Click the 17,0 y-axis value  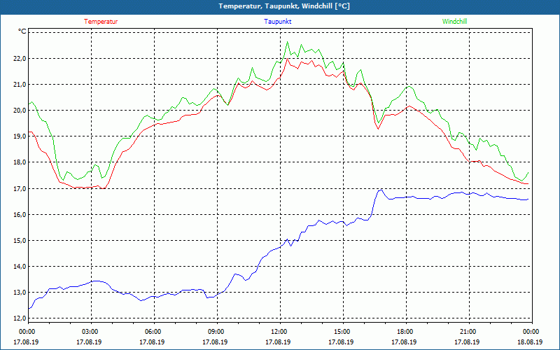[20, 188]
